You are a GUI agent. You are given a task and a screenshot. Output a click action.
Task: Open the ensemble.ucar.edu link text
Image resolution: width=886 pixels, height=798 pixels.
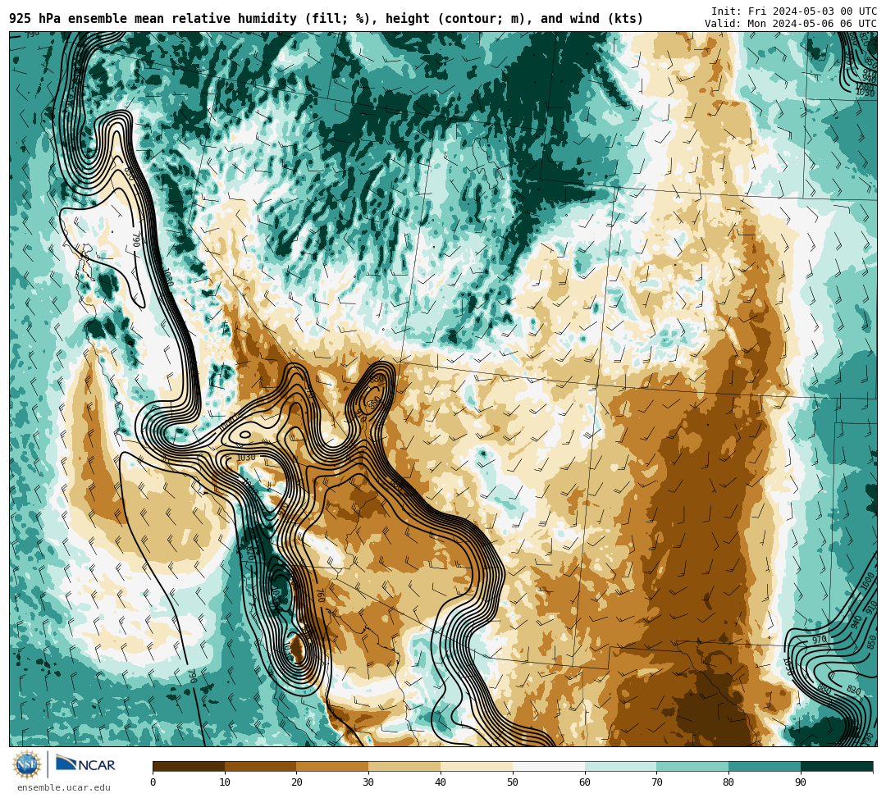64,787
